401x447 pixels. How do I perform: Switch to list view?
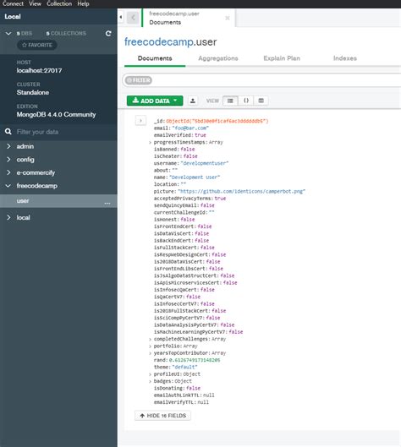[x=230, y=101]
